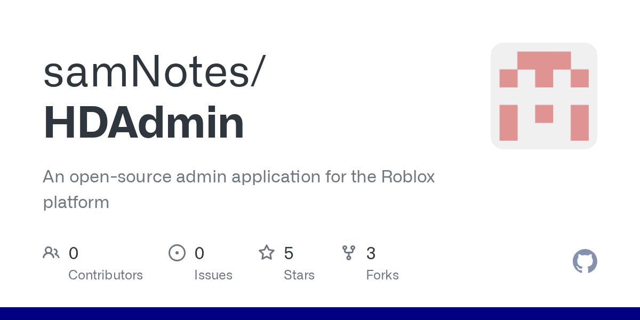The height and width of the screenshot is (320, 640).
Task: Click the Forks branch icon
Action: coord(349,253)
